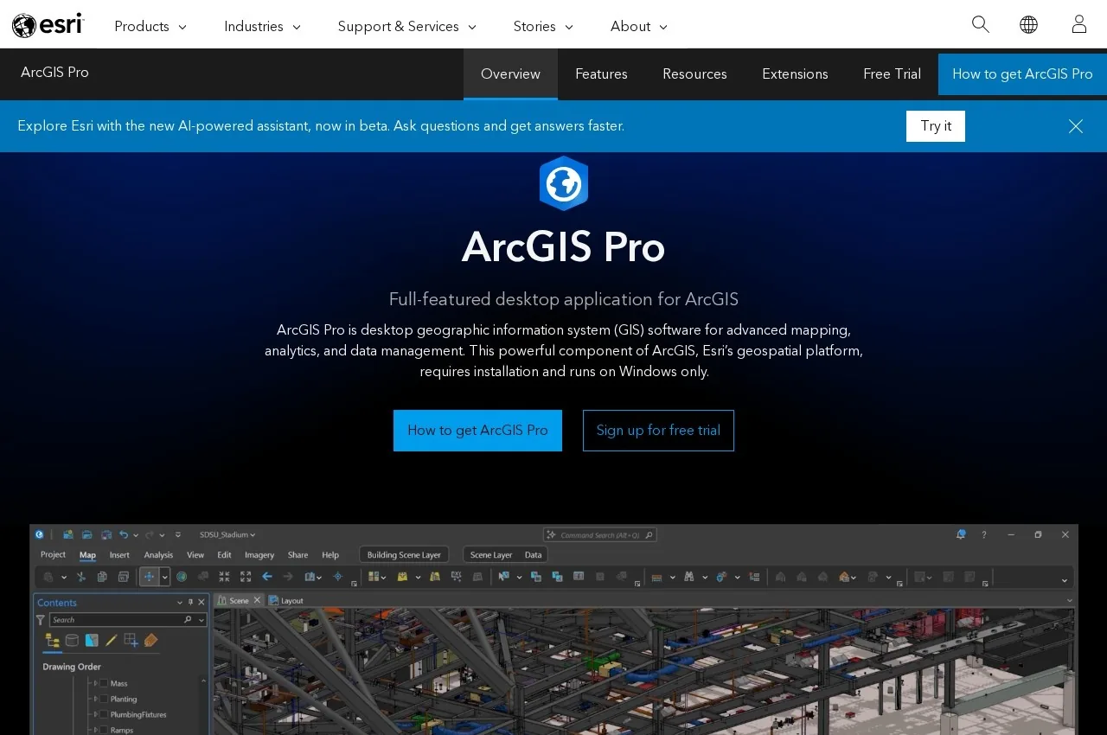Select List By Data Source cylinder icon

[x=72, y=641]
